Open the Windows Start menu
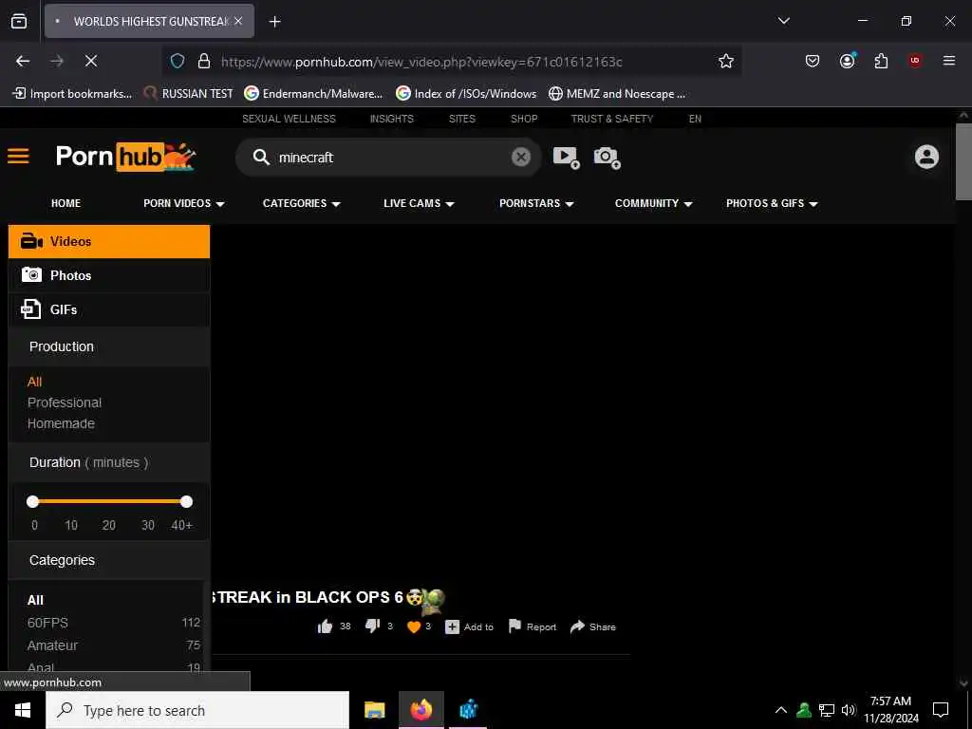Screen dimensions: 972x729 pyautogui.click(x=23, y=710)
